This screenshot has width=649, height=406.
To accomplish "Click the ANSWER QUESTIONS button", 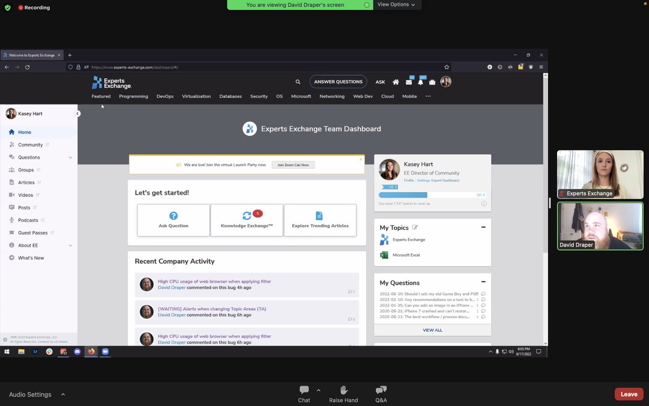I will pos(338,82).
